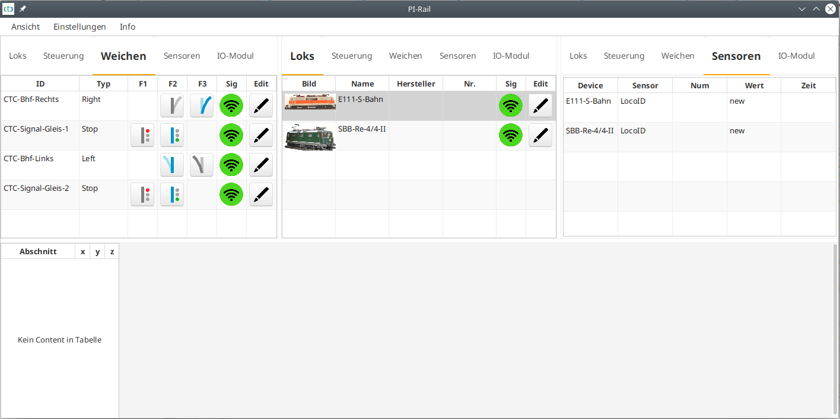This screenshot has width=840, height=419.
Task: Switch the left panel to the Sensoren tab
Action: pyautogui.click(x=182, y=56)
